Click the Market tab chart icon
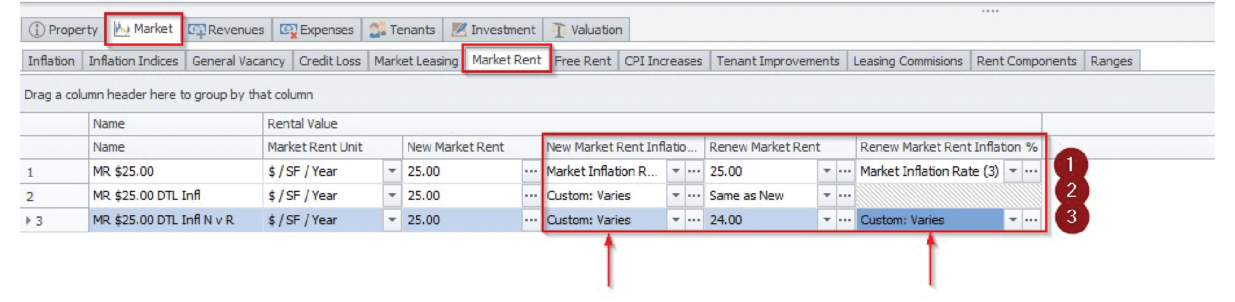Viewport: 1235px width, 302px height. pyautogui.click(x=122, y=29)
